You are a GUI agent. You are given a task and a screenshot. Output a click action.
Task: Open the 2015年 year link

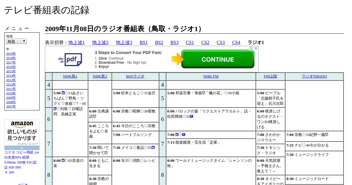click(x=11, y=71)
